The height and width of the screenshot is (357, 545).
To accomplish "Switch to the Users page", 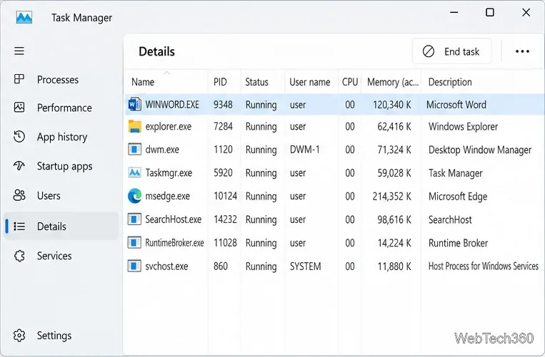I will [x=49, y=195].
